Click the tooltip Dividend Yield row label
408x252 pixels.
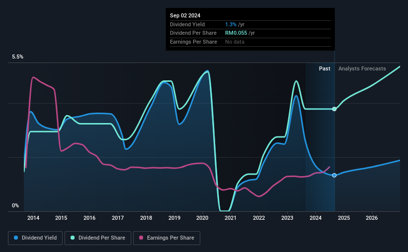pyautogui.click(x=187, y=24)
